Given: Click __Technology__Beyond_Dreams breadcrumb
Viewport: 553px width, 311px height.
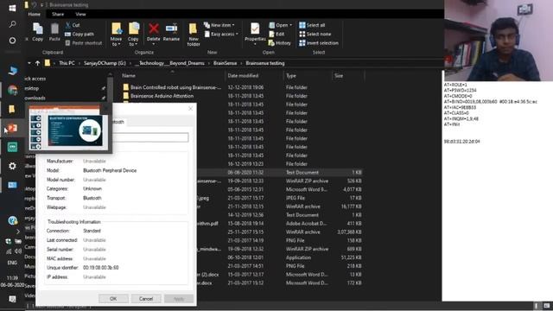Looking at the screenshot, I should tap(169, 63).
